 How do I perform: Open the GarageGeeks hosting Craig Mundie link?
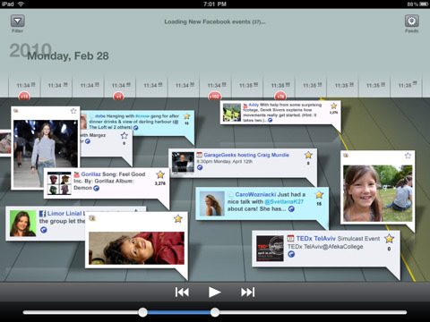[x=246, y=155]
